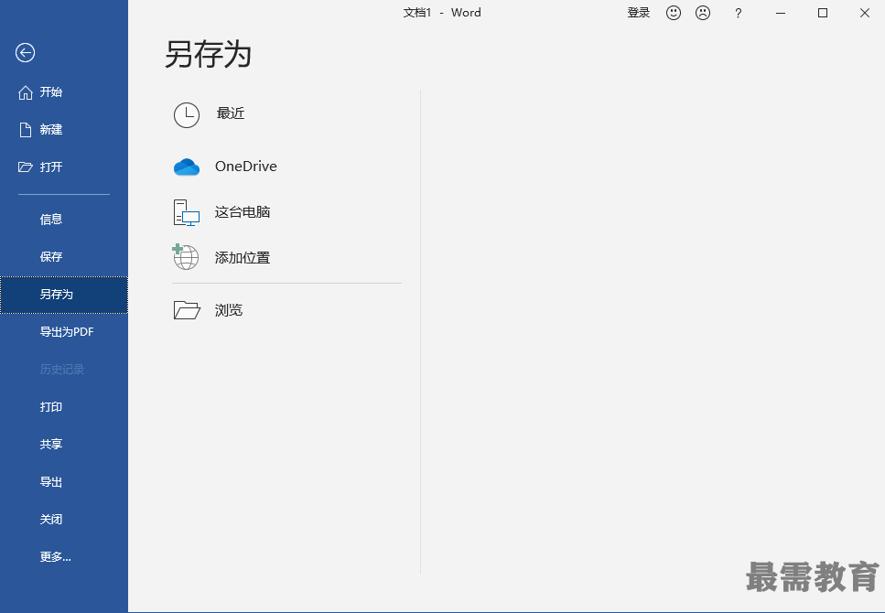Click the globe plus icon for 添加位置

point(186,257)
